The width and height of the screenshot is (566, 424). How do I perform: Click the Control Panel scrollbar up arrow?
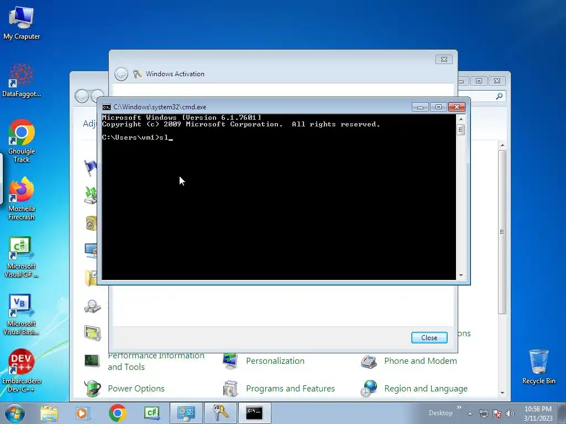pyautogui.click(x=502, y=145)
